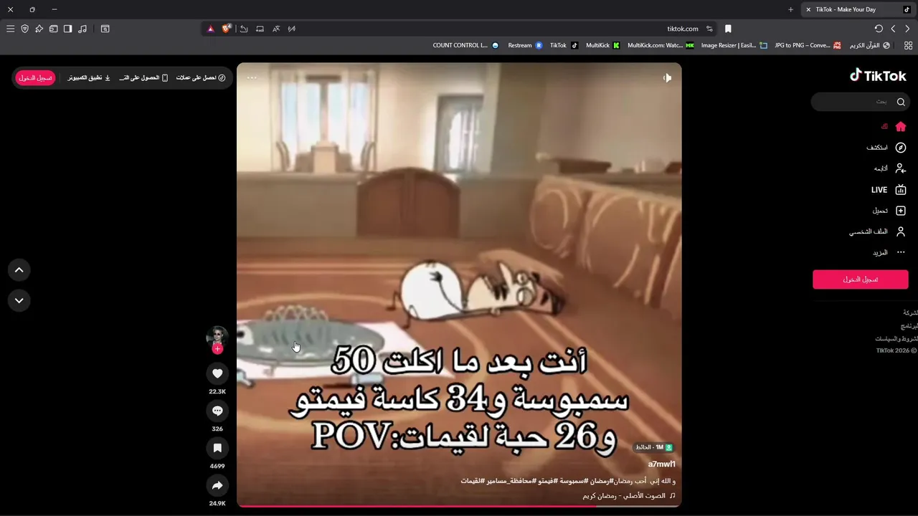Open the video three-dots options menu

252,77
